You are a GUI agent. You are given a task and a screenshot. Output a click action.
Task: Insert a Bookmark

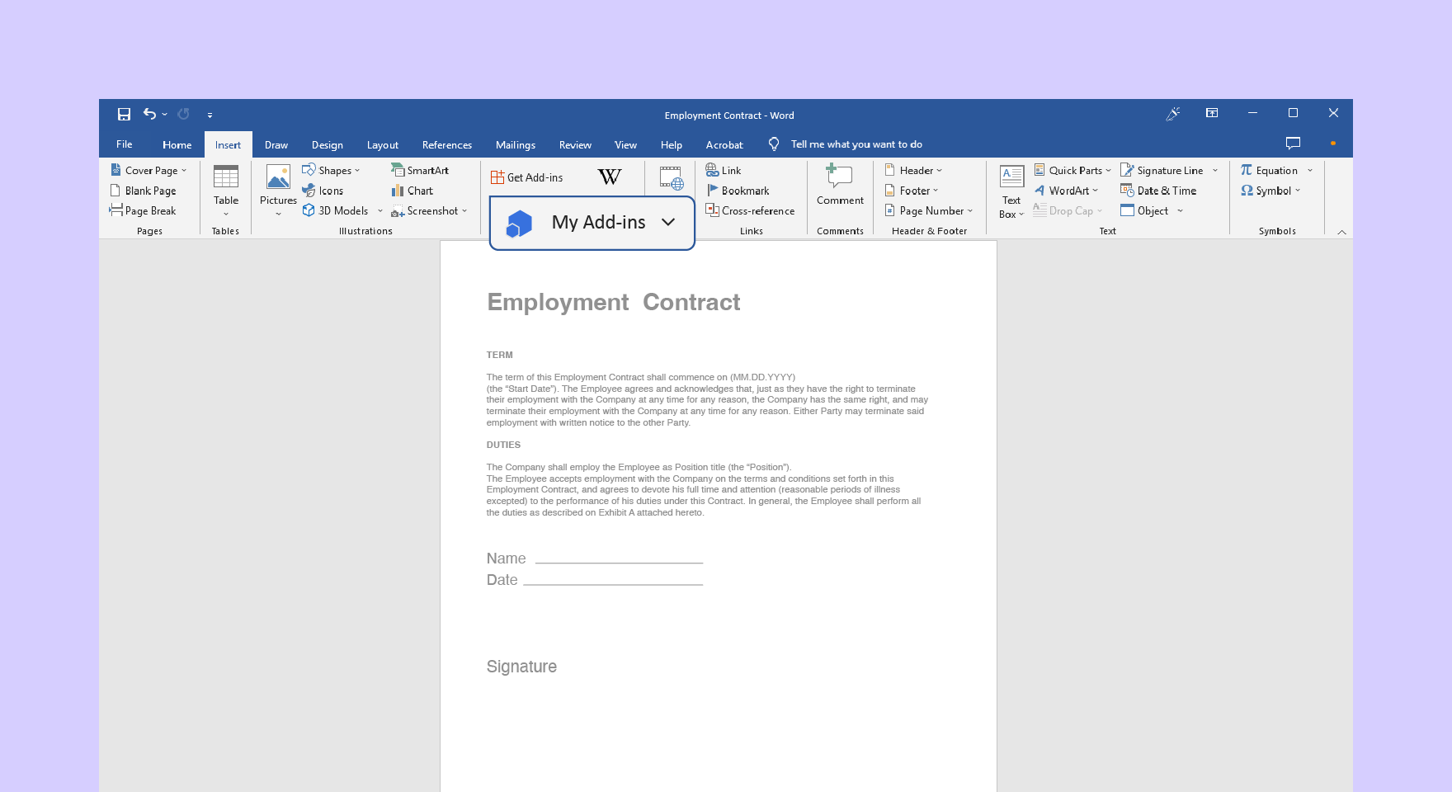[741, 191]
